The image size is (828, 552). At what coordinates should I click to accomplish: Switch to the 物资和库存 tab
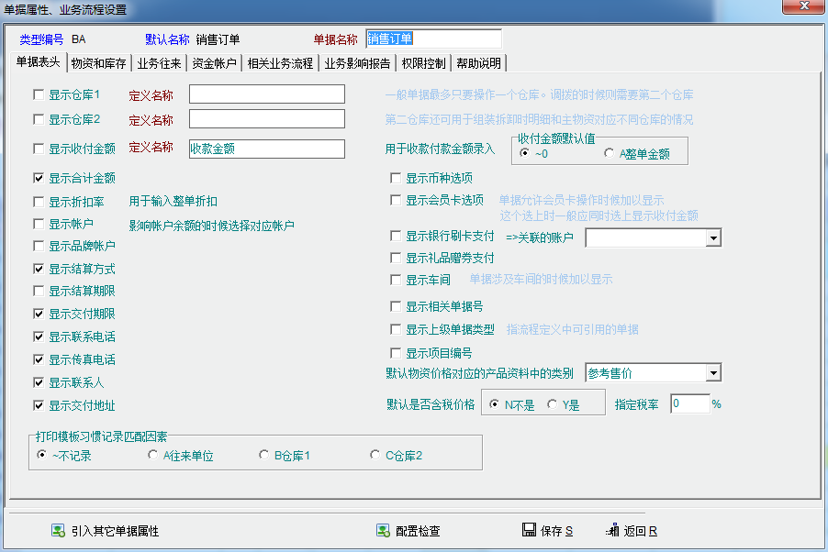(98, 63)
